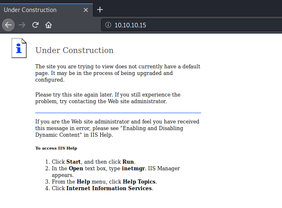Reload the current page
The image size is (282, 208).
35,25
